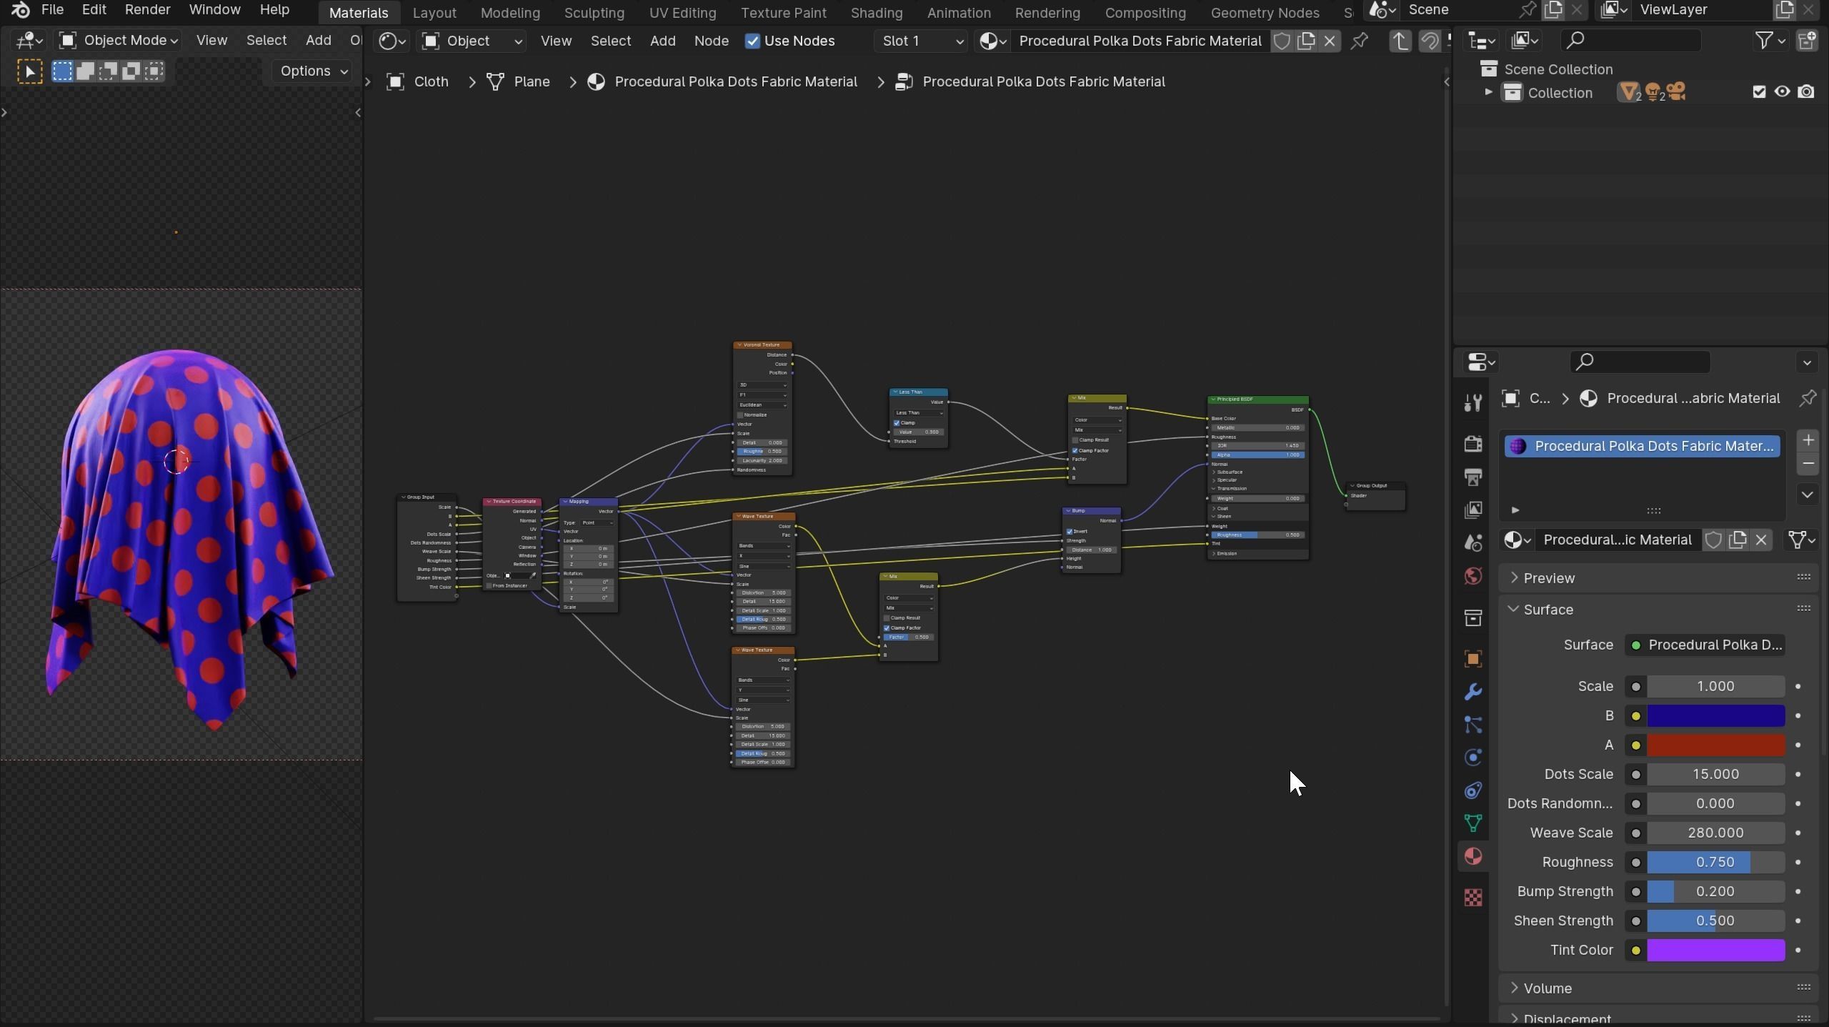The width and height of the screenshot is (1829, 1027).
Task: Toggle Collection viewport visibility eye
Action: pyautogui.click(x=1782, y=92)
